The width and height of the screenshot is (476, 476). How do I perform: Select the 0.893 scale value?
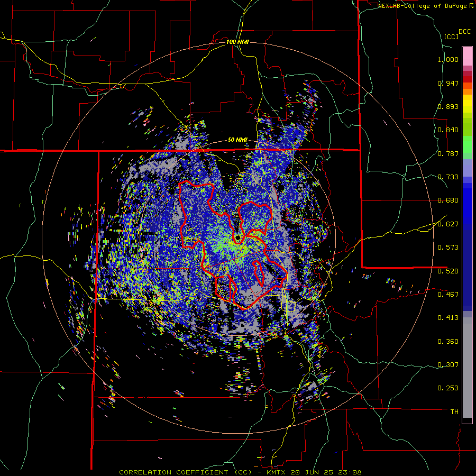pos(448,106)
